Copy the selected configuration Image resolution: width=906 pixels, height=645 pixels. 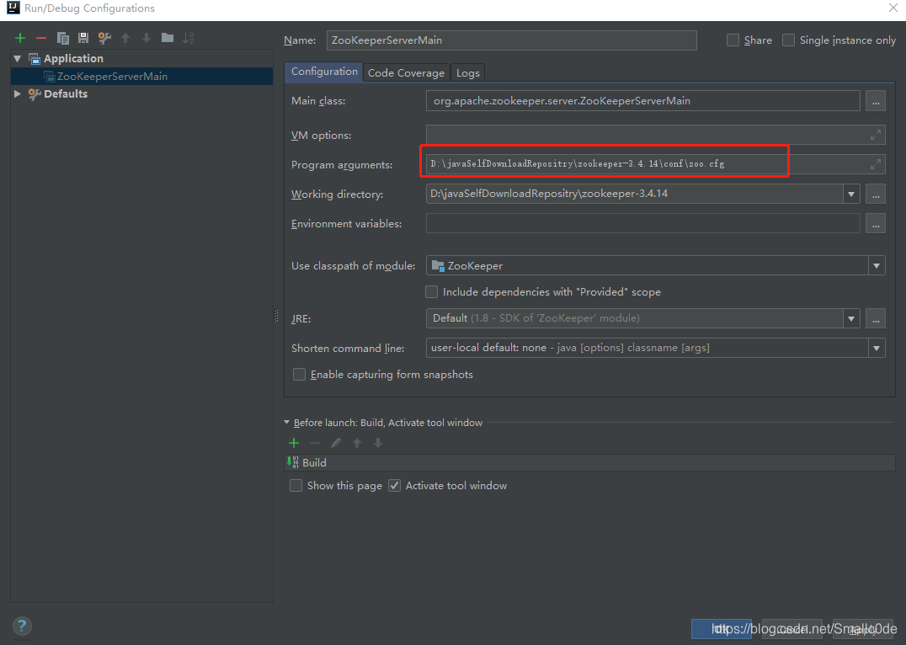(x=62, y=38)
